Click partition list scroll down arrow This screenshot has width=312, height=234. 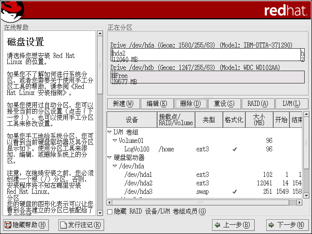307,195
